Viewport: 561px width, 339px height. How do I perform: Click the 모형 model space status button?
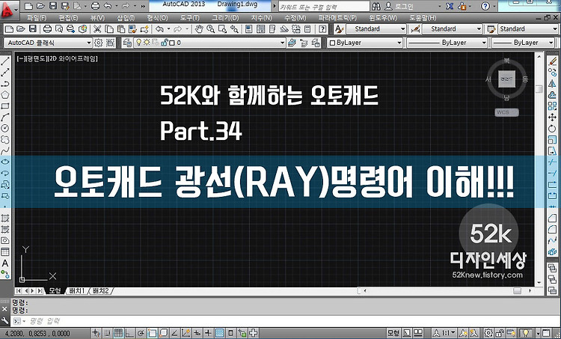393,333
